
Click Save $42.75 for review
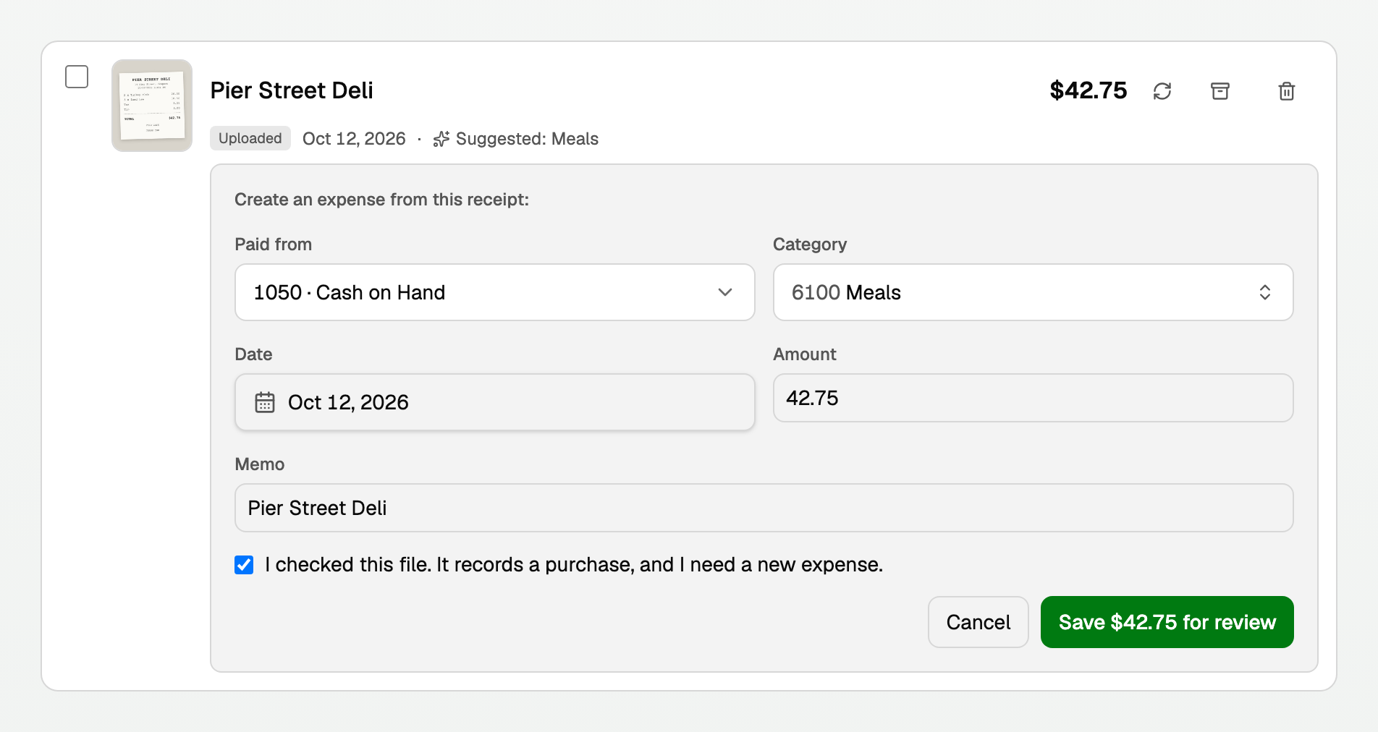[1167, 622]
